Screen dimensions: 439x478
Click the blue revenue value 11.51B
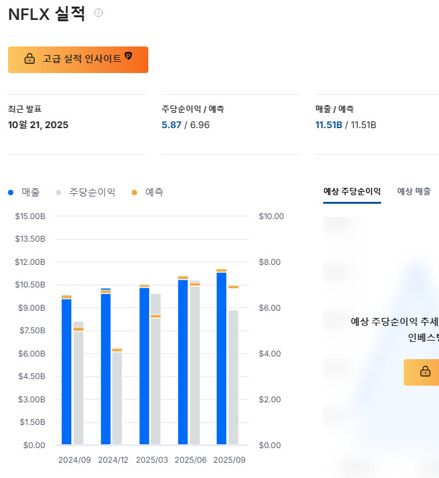(329, 125)
